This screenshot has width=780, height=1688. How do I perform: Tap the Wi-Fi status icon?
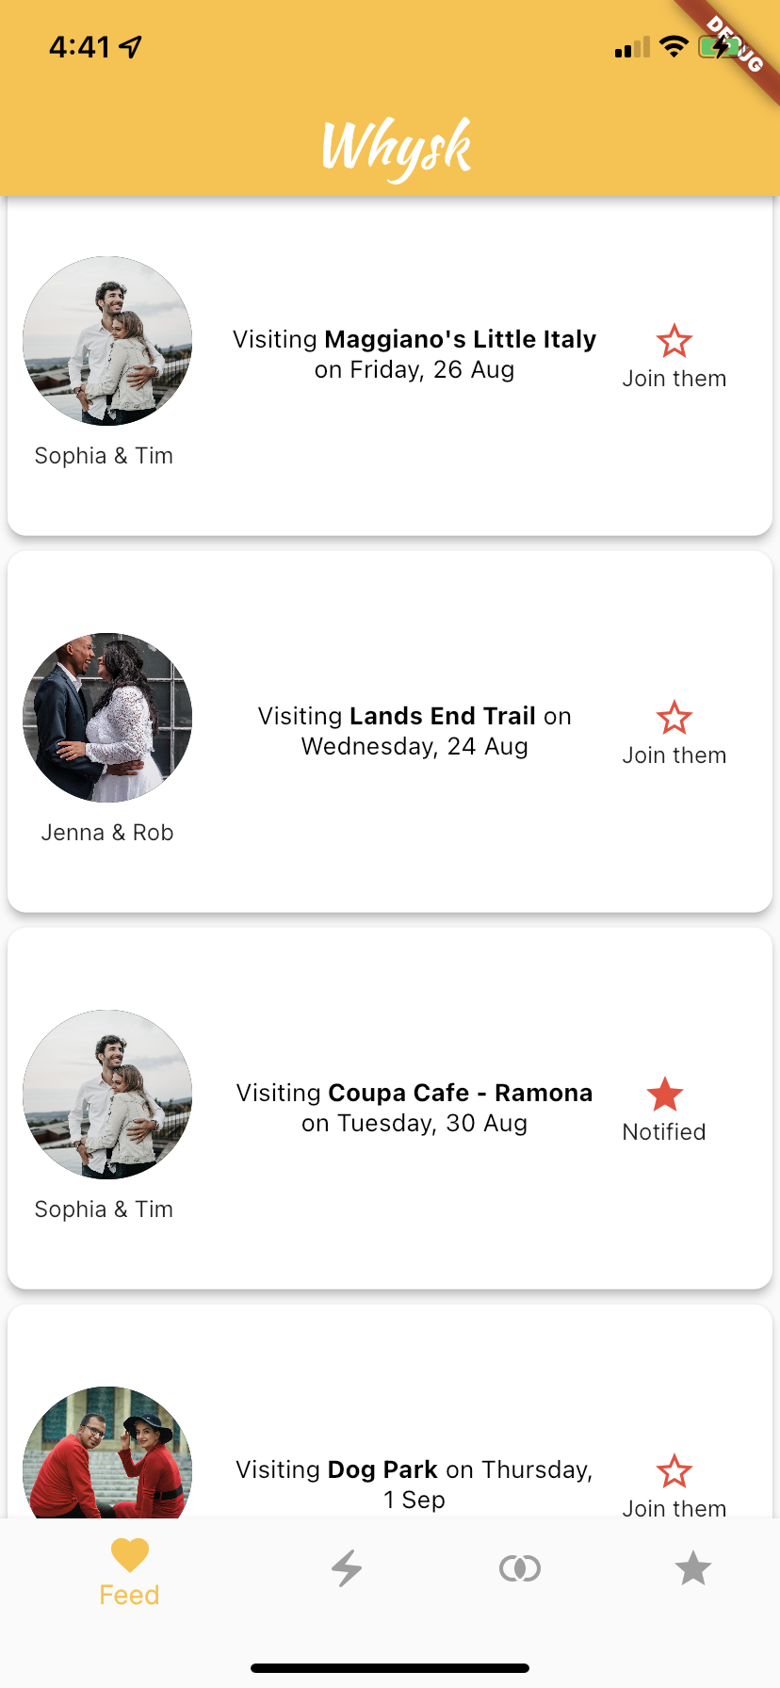(x=674, y=46)
